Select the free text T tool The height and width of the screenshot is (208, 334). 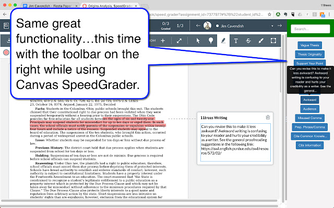pos(236,41)
